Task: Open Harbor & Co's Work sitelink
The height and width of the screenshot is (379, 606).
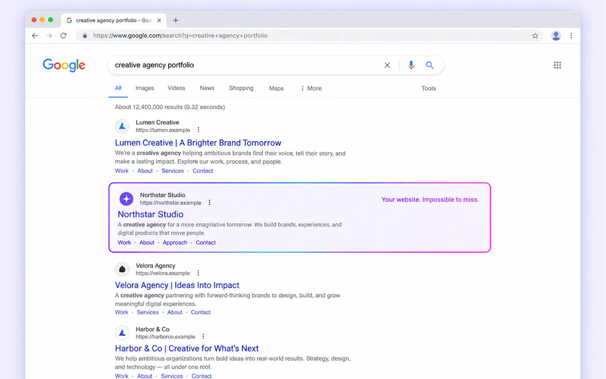Action: pyautogui.click(x=122, y=376)
